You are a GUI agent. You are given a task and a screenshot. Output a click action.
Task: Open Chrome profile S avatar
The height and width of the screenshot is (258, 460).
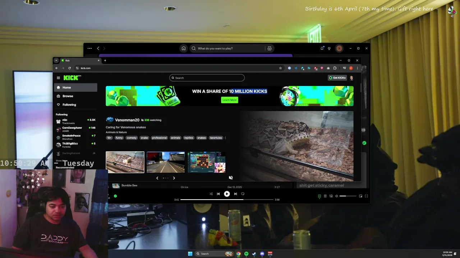(x=351, y=68)
